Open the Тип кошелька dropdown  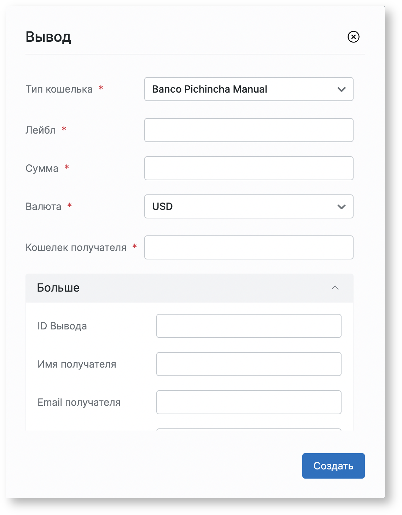[x=249, y=89]
